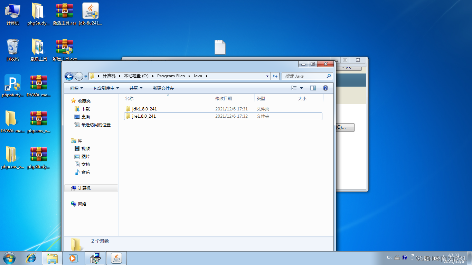Open the 计算机 desktop icon
472x265 pixels.
[12, 14]
